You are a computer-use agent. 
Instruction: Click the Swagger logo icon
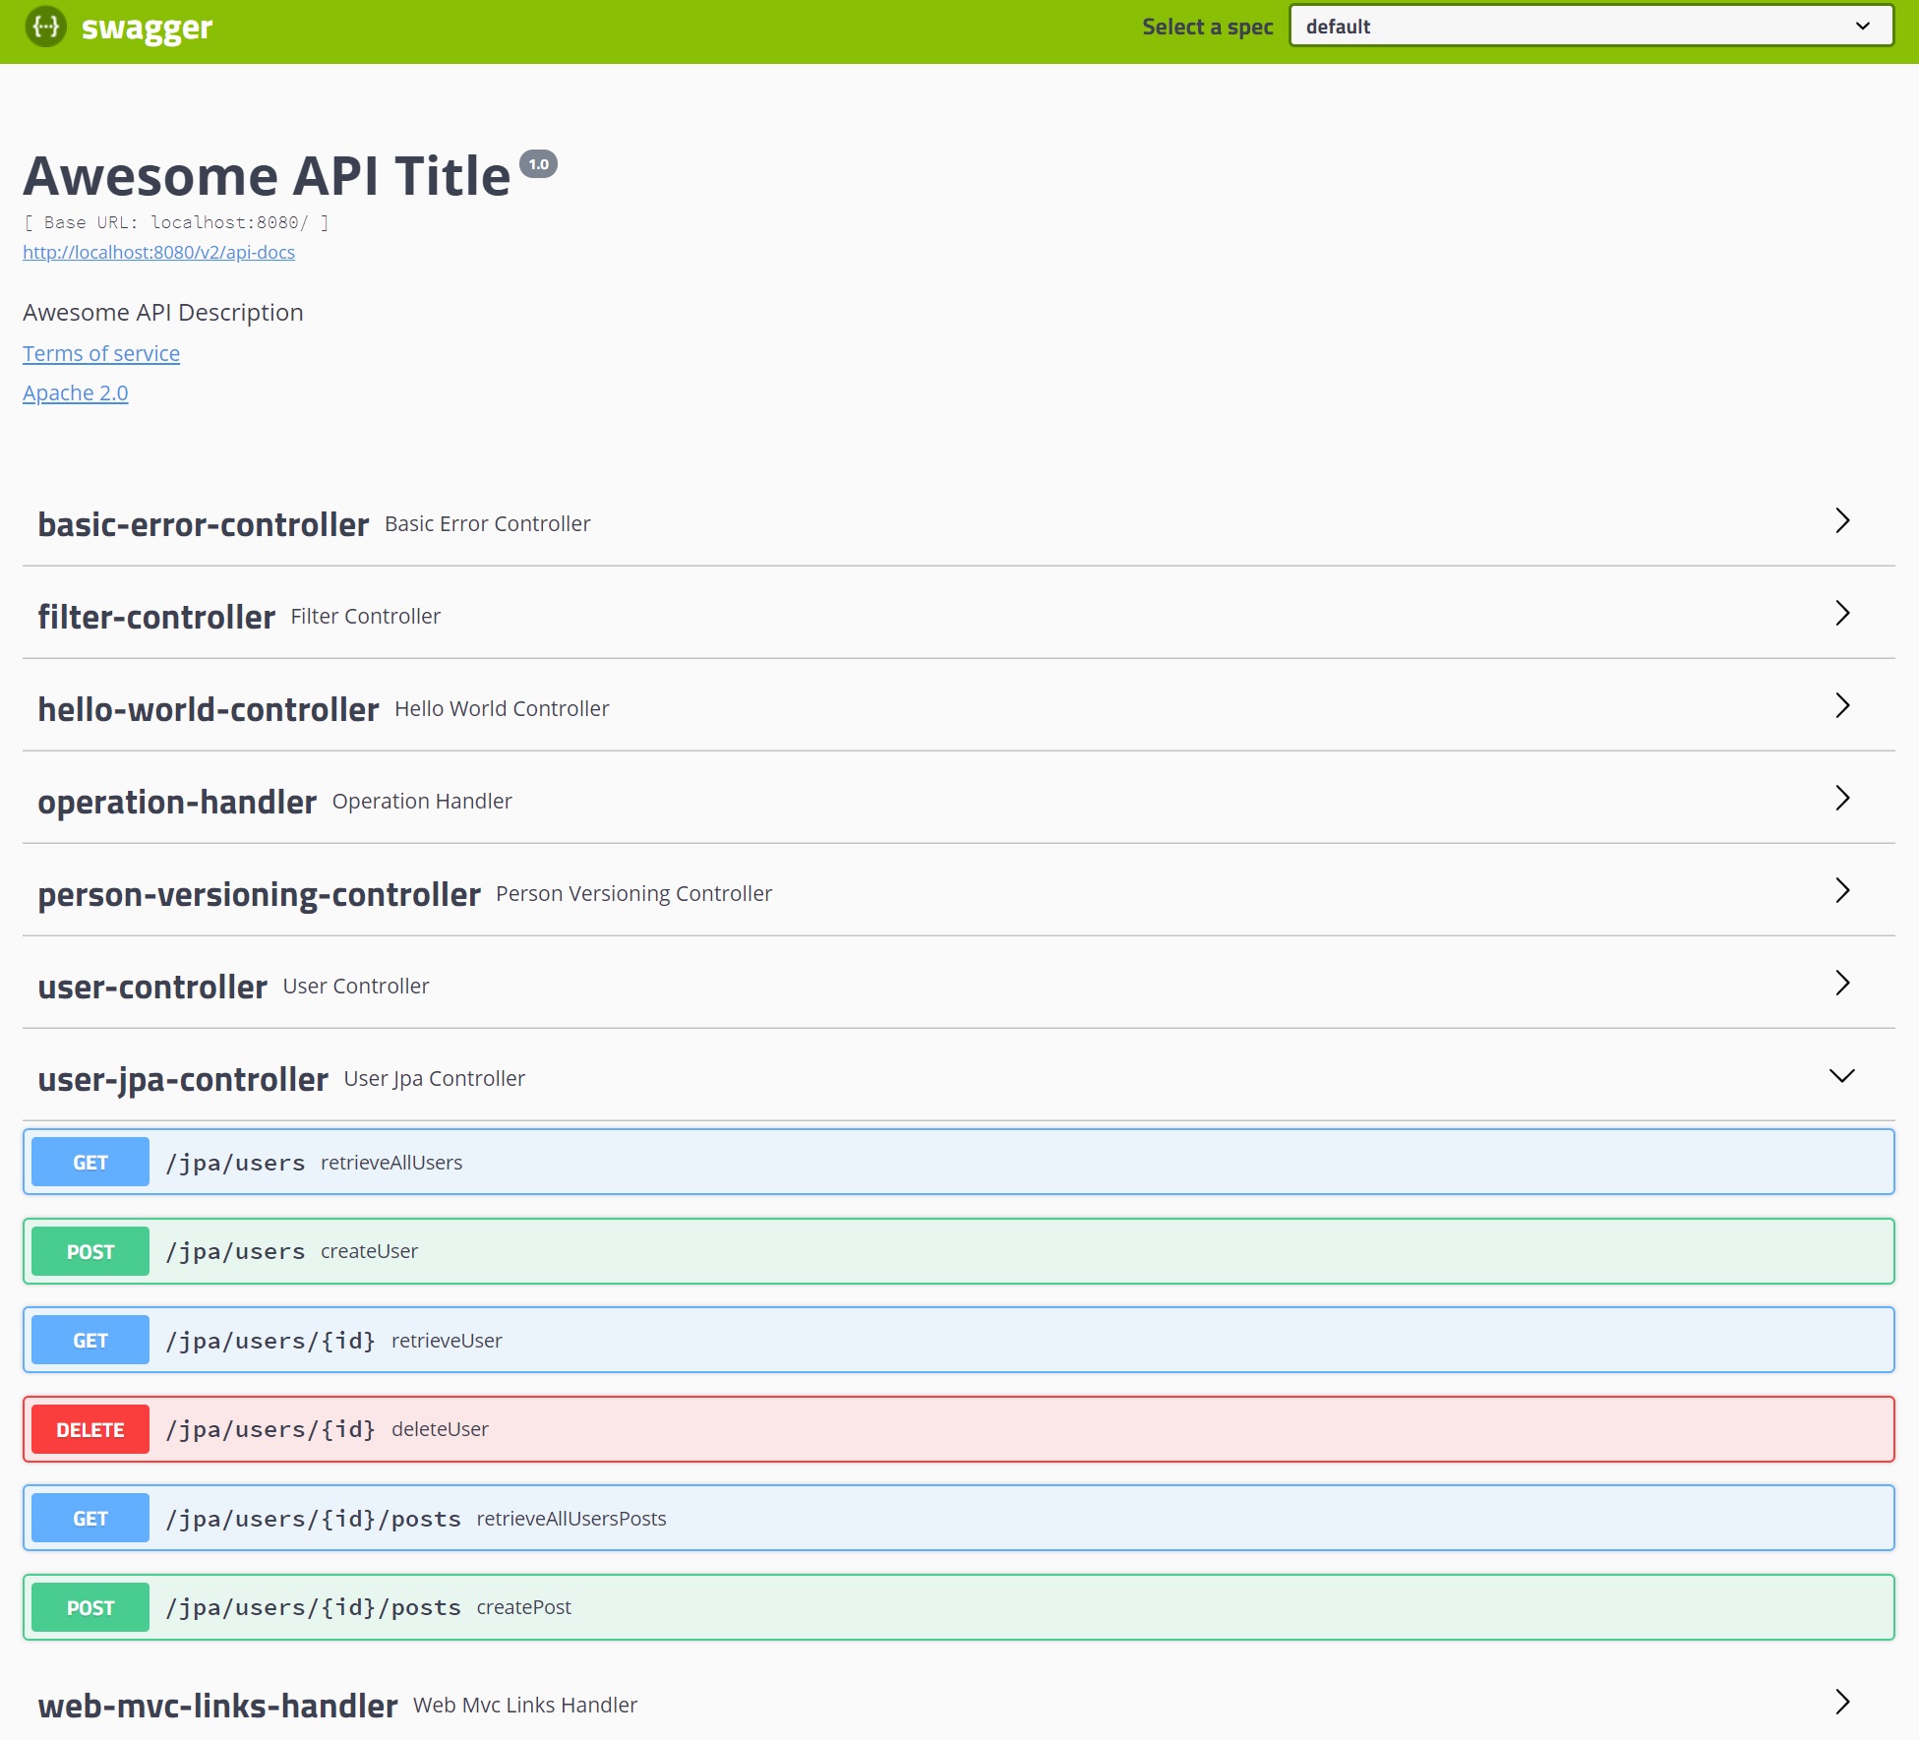(x=45, y=27)
